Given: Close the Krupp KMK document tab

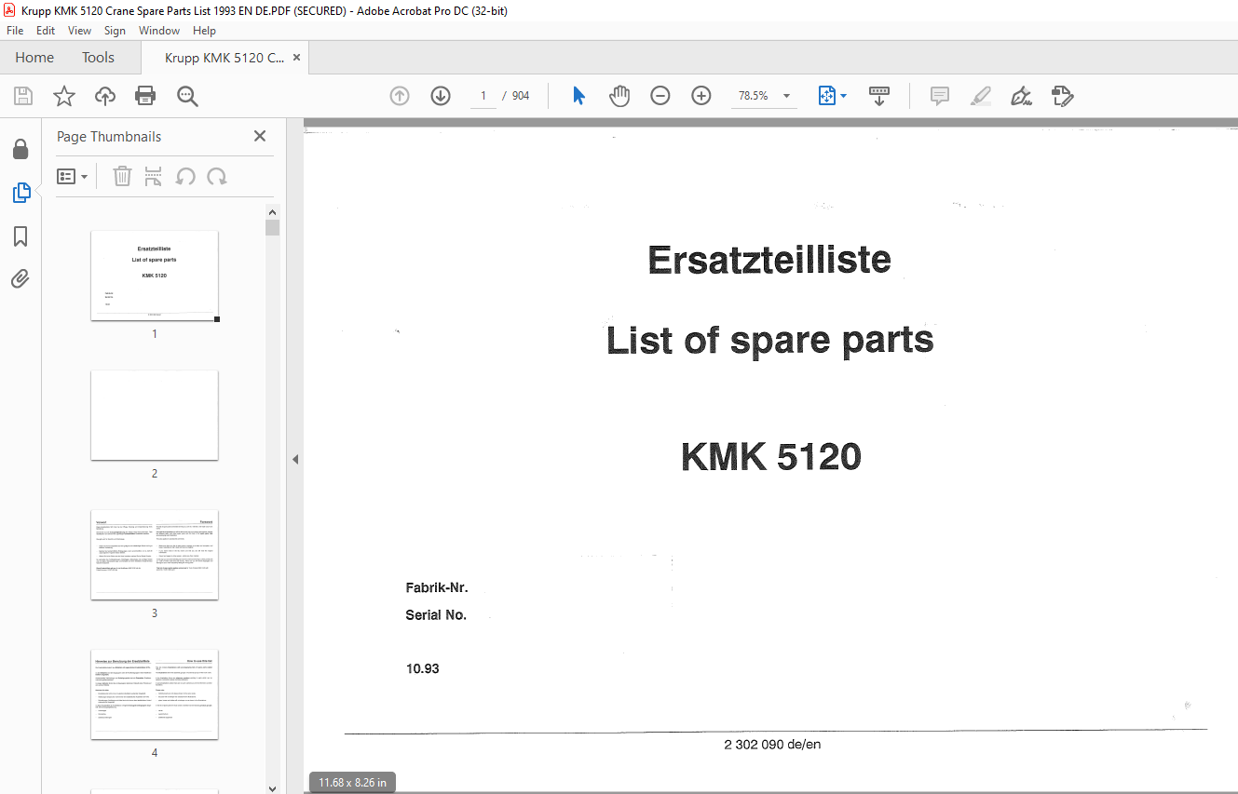Looking at the screenshot, I should [x=296, y=58].
